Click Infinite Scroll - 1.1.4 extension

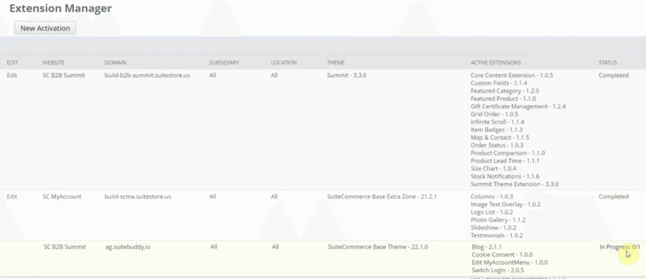coord(497,122)
